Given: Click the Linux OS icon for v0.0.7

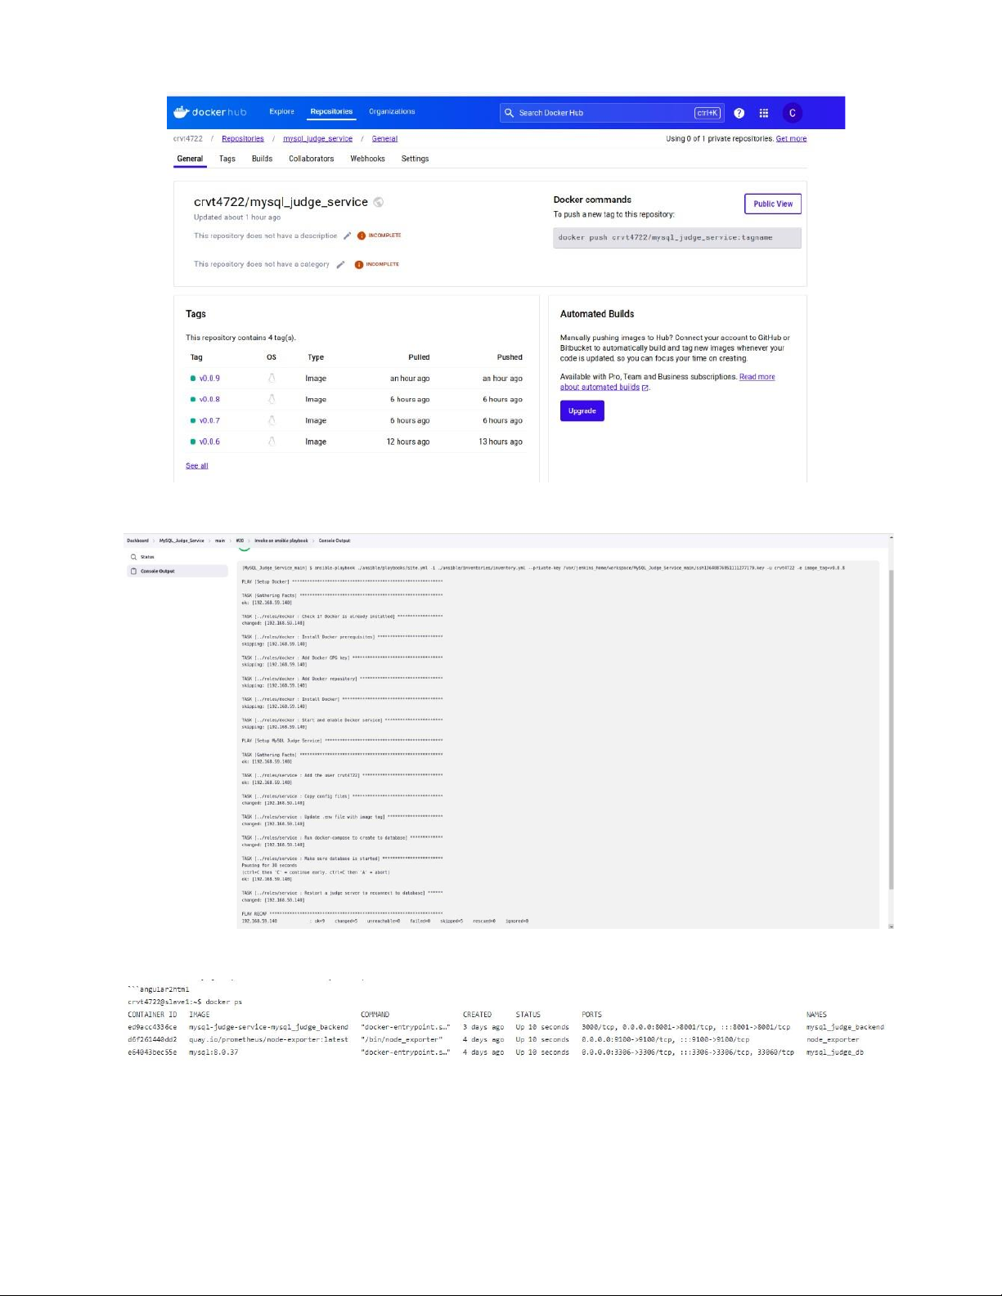Looking at the screenshot, I should [x=272, y=420].
